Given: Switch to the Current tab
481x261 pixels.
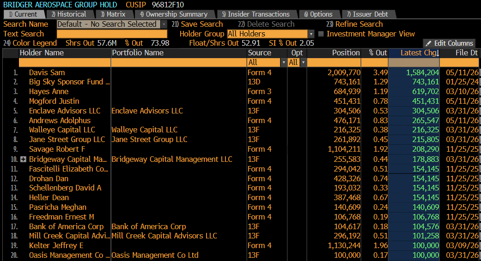Looking at the screenshot, I should 23,14.
